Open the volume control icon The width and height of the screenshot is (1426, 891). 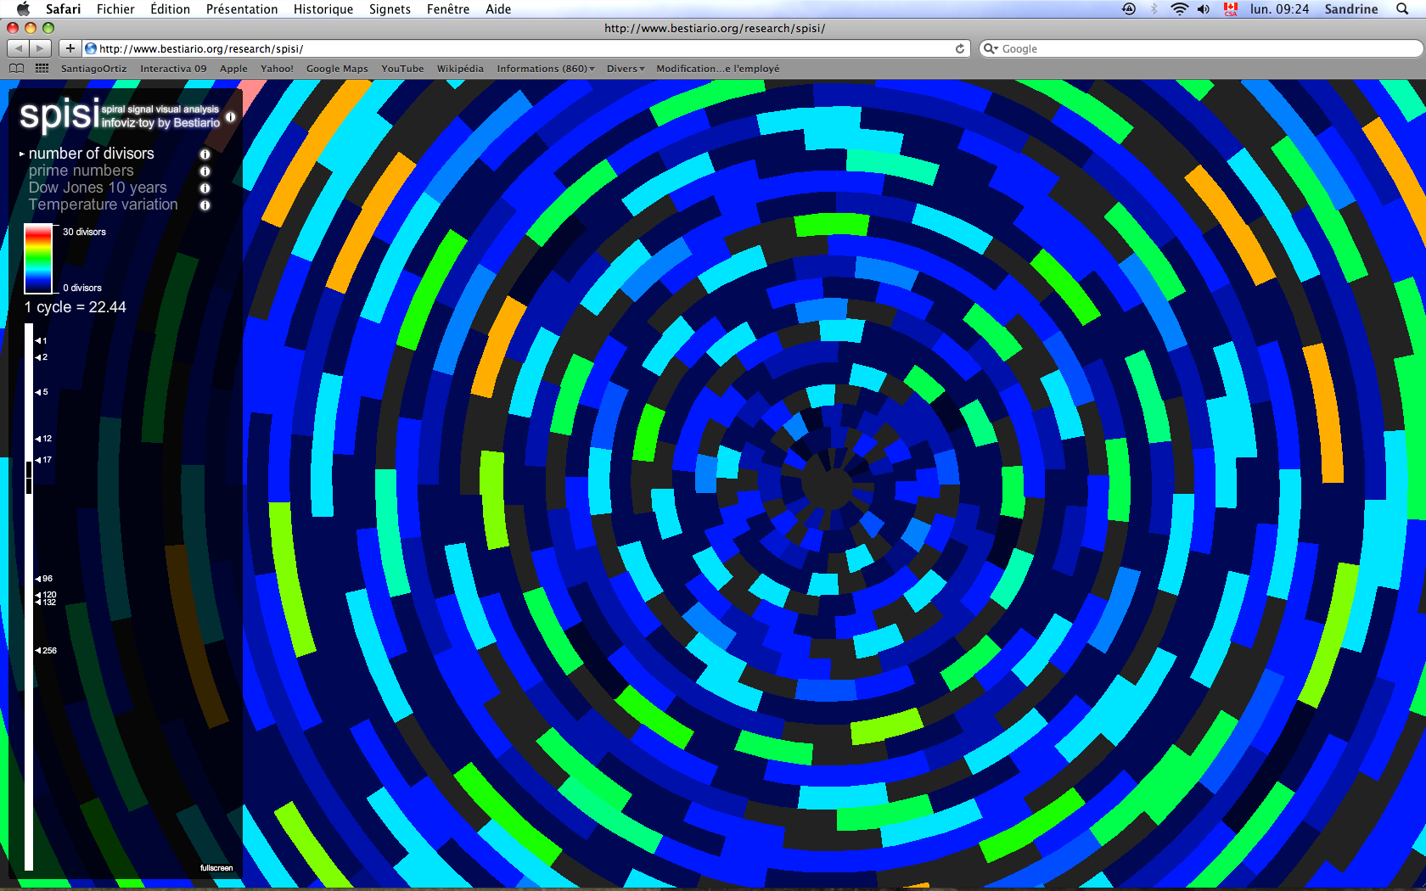(x=1204, y=9)
